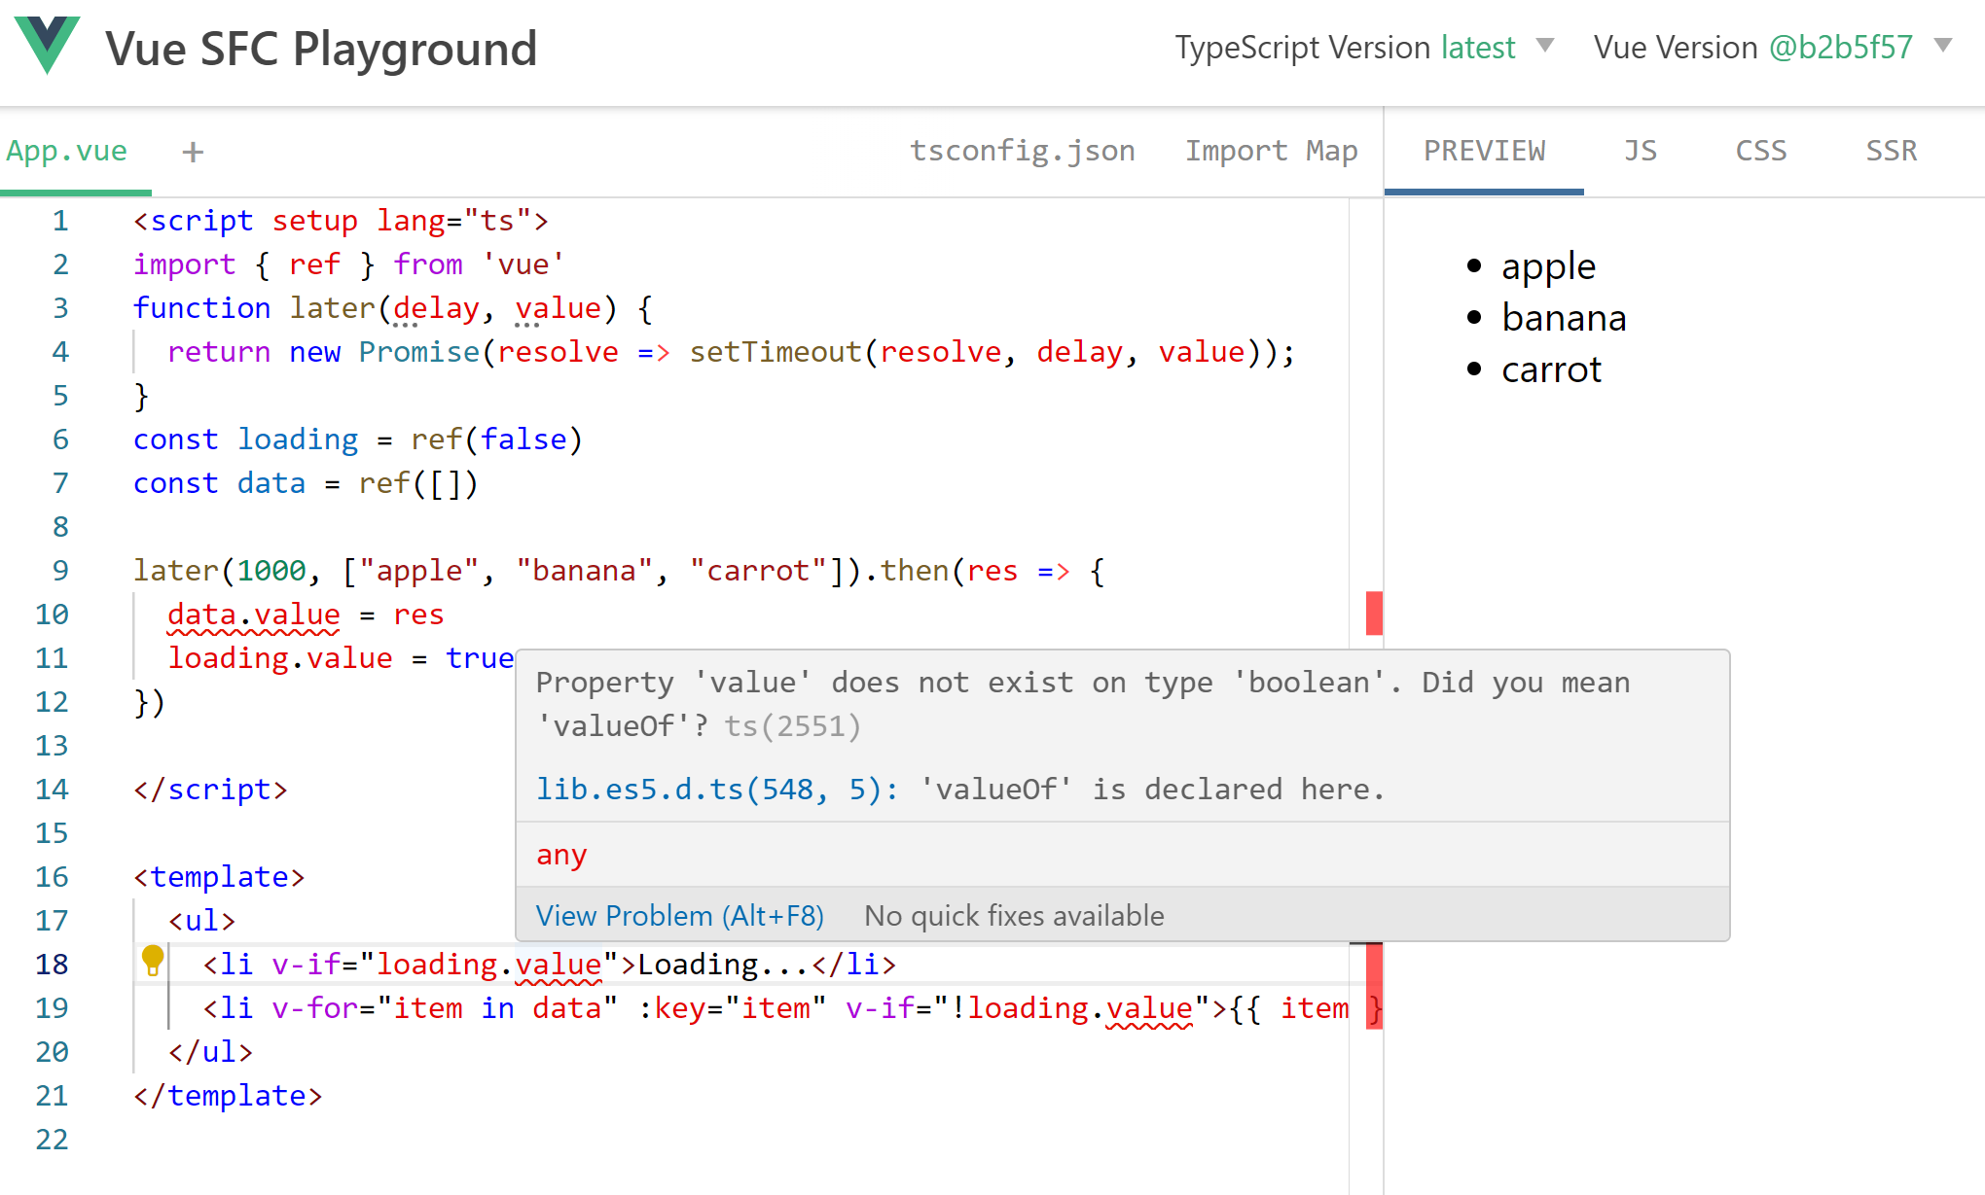The width and height of the screenshot is (1985, 1195).
Task: Click the ts(2551) error code in tooltip
Action: [x=791, y=725]
